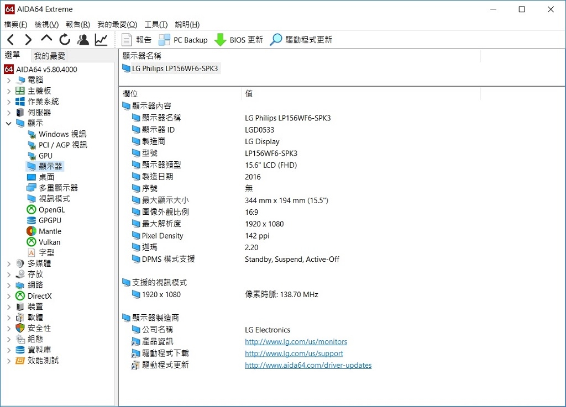Select AIDA64 v5.80.4000 root tree item
This screenshot has height=407, width=566.
(41, 69)
